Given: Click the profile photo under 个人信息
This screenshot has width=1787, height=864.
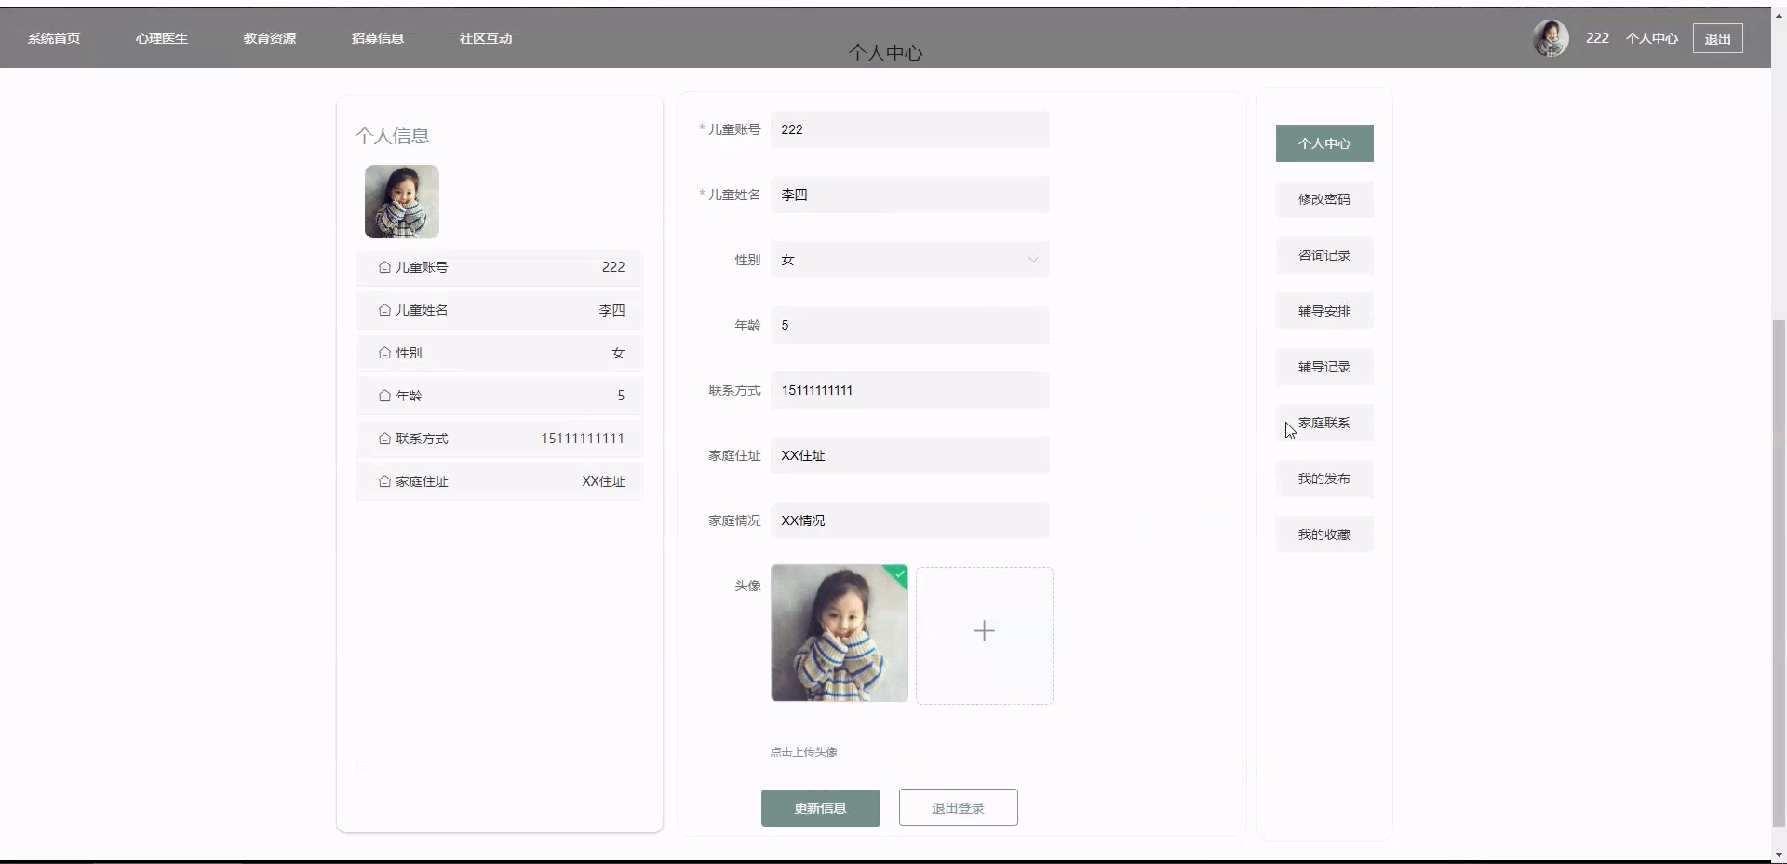Looking at the screenshot, I should [x=402, y=202].
